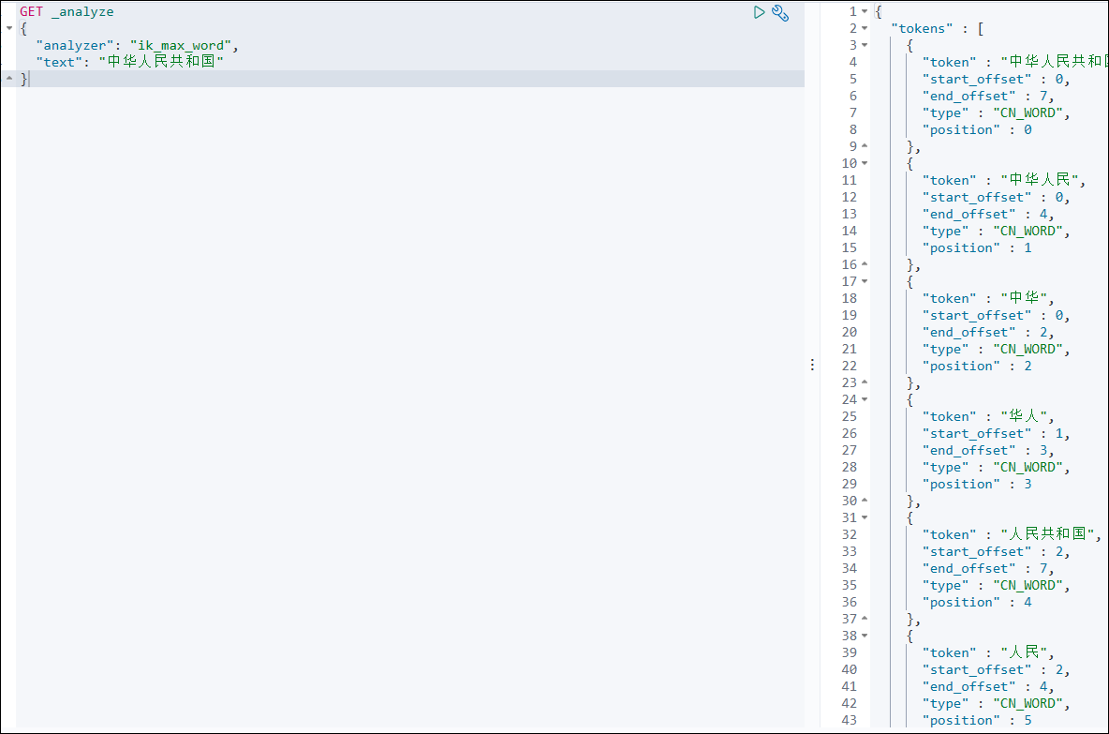1109x734 pixels.
Task: Click start_offset value 2 on line 33
Action: click(x=1058, y=552)
